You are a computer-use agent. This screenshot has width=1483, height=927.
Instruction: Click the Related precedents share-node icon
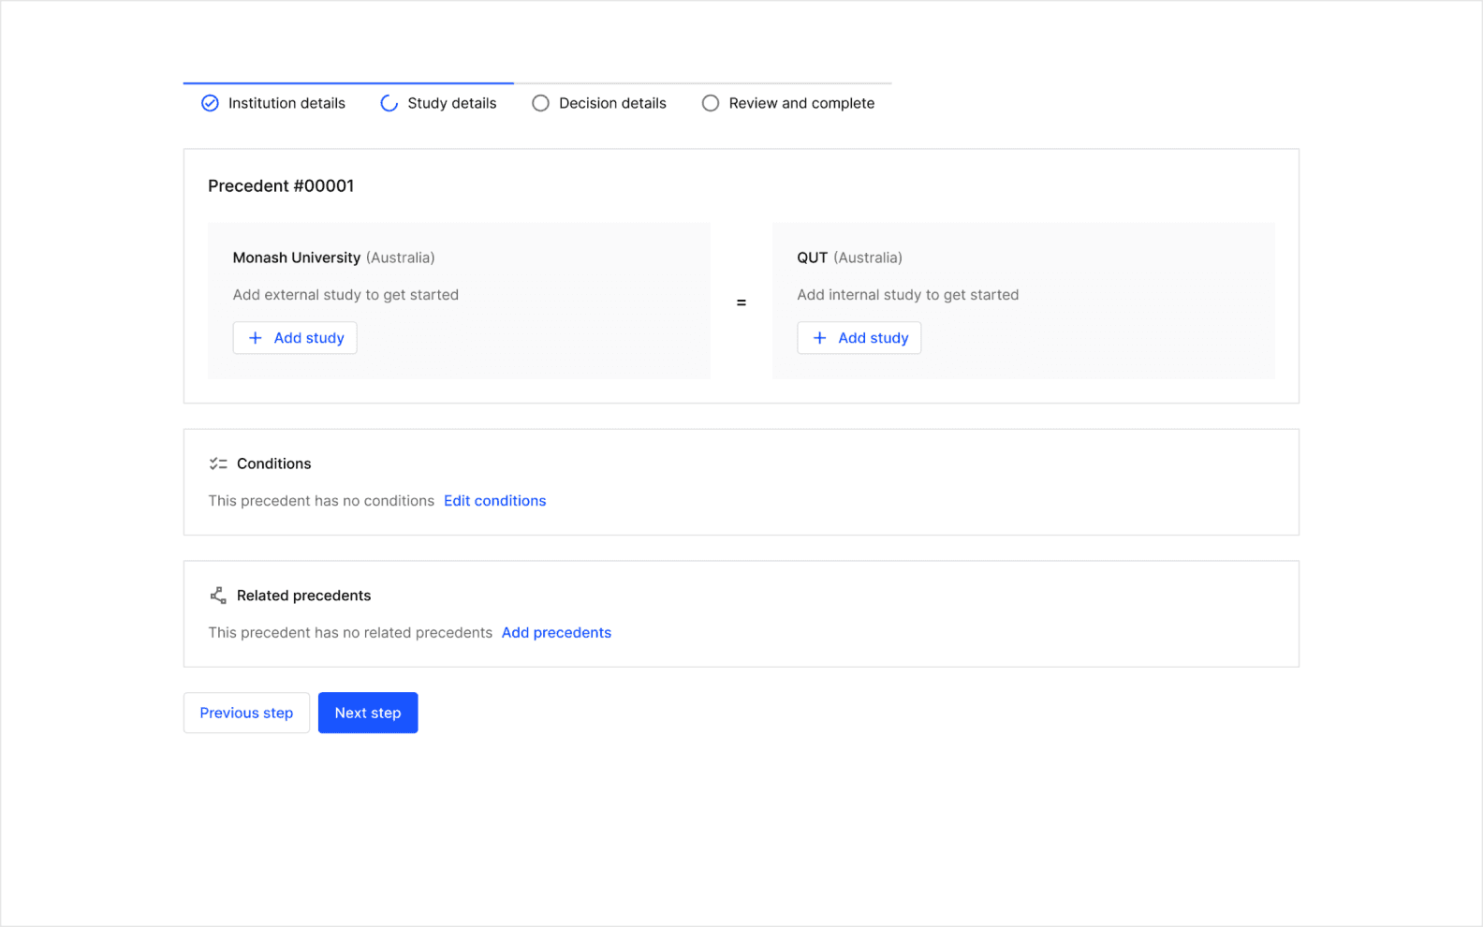coord(218,596)
